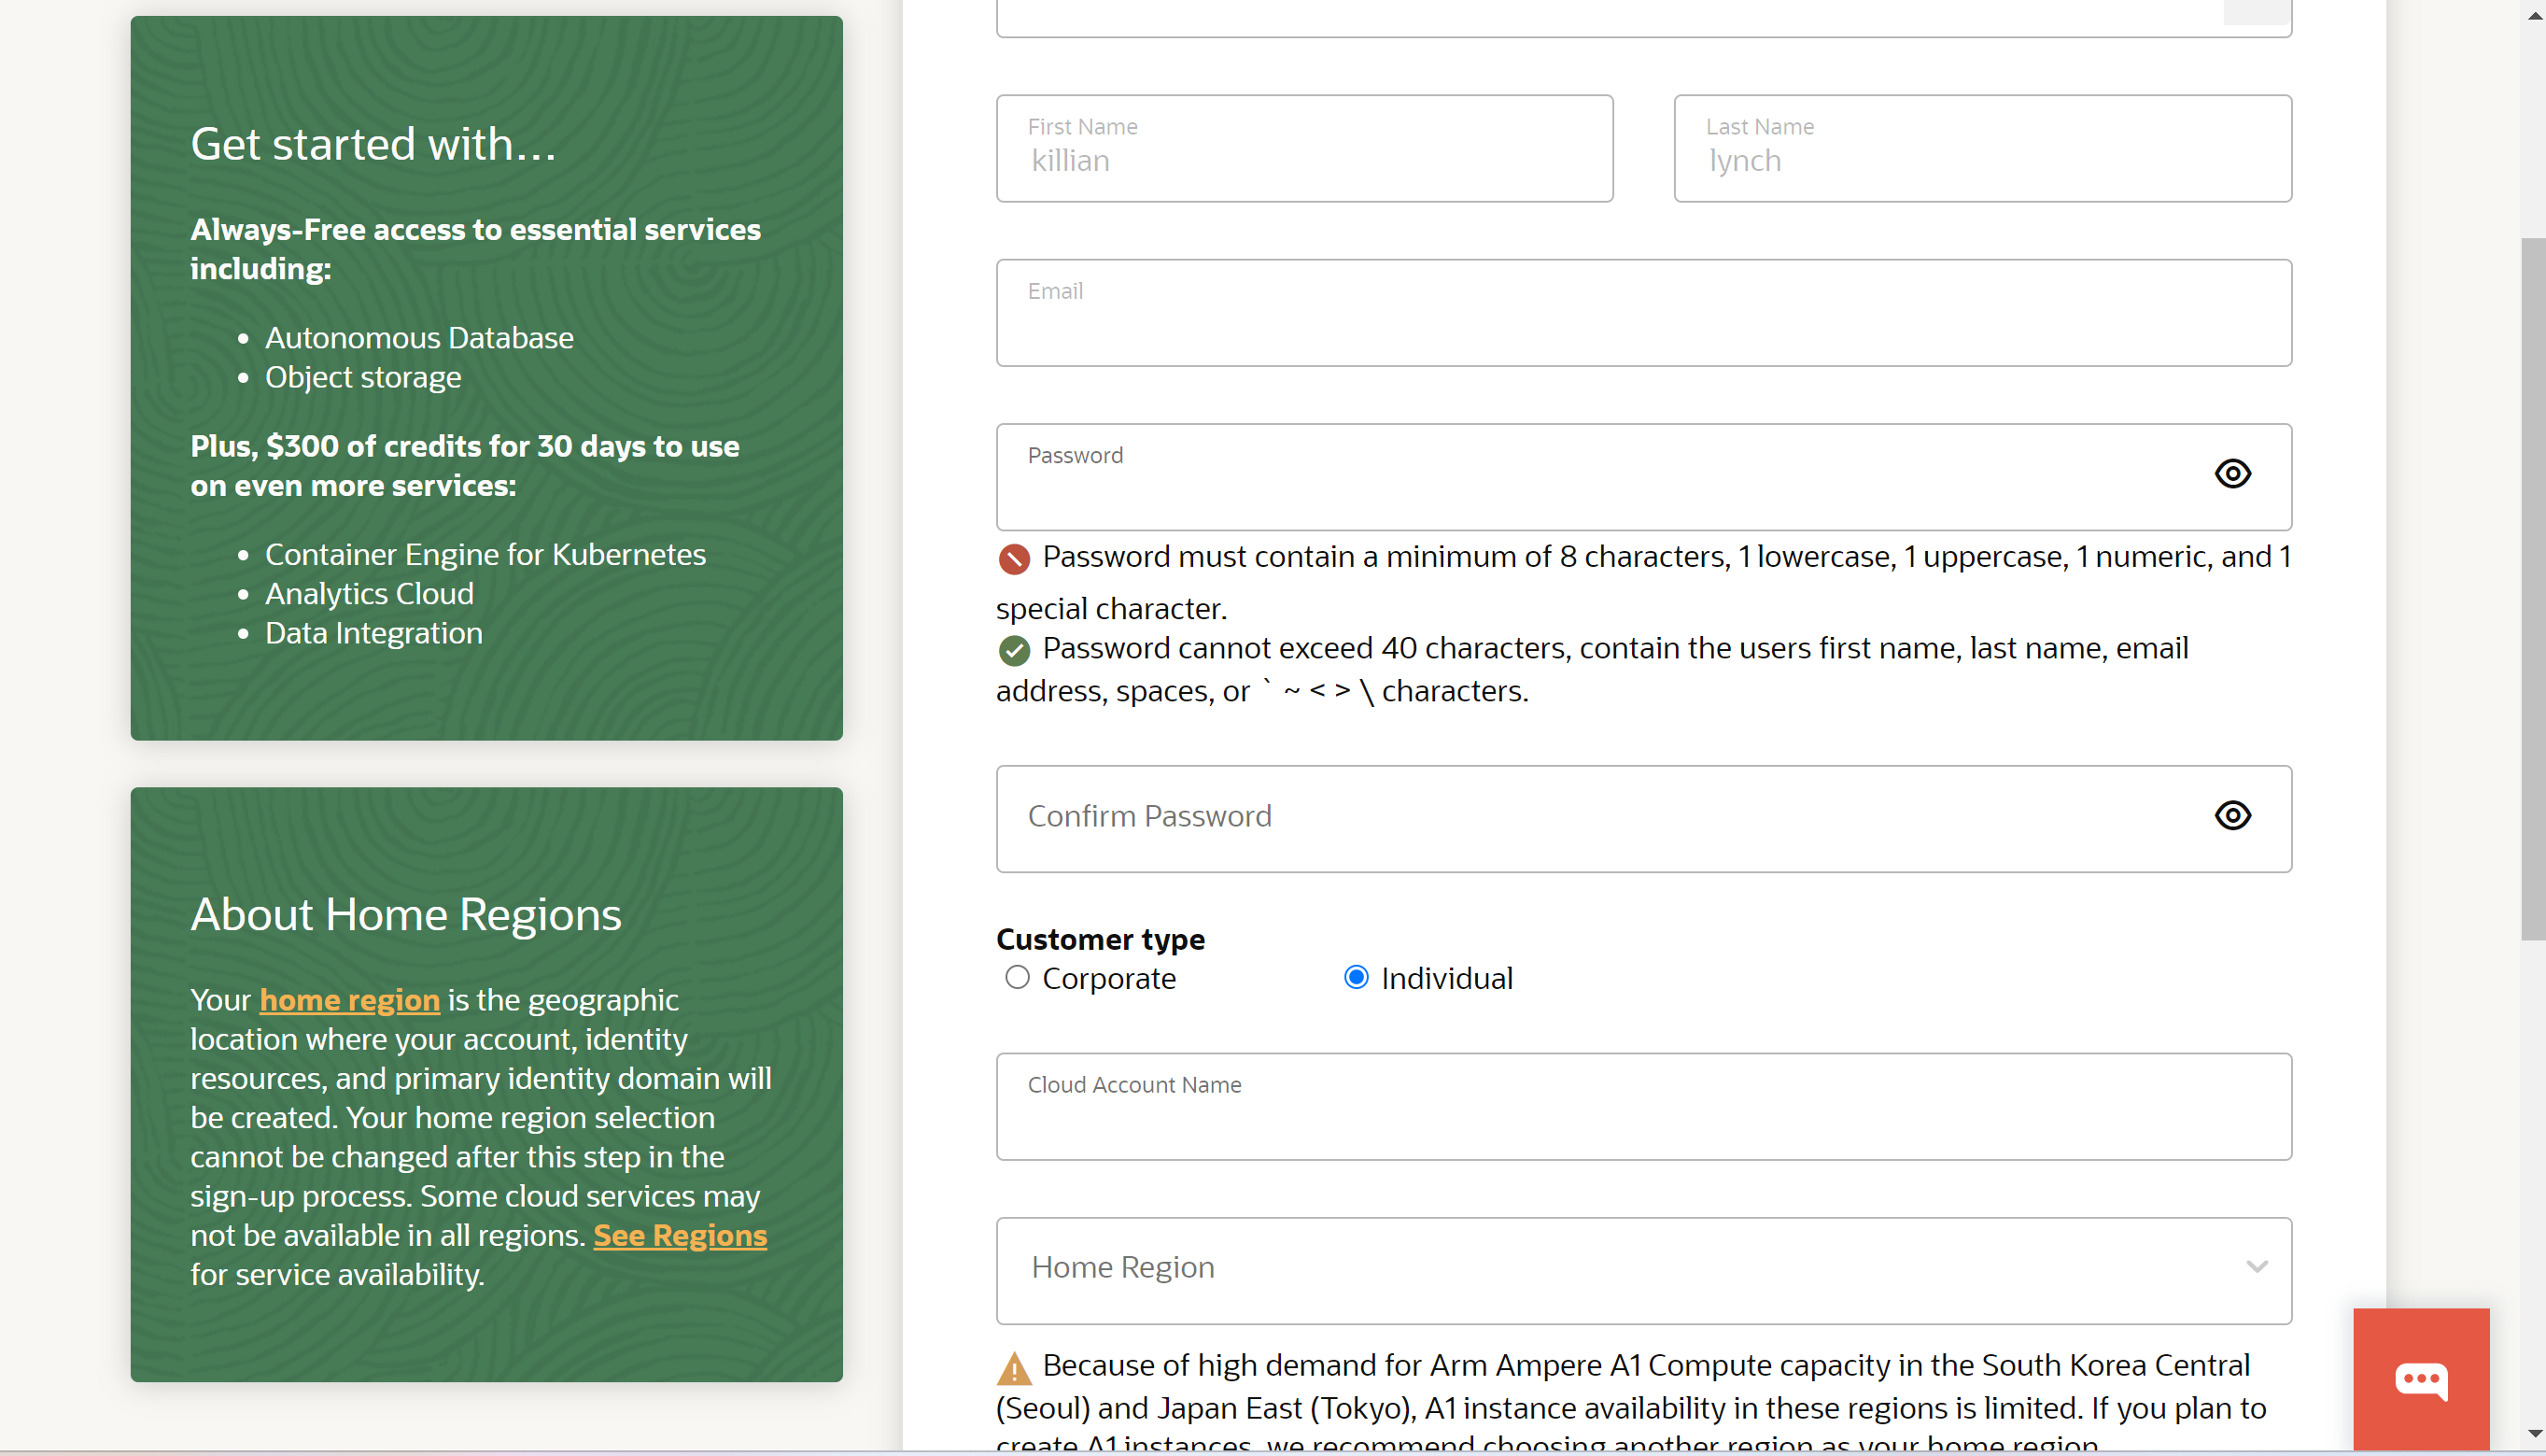This screenshot has height=1456, width=2546.
Task: Open the home region link
Action: click(350, 1000)
